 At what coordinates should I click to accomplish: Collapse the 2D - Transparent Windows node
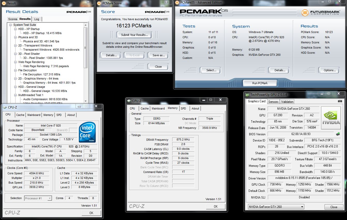pos(16,45)
